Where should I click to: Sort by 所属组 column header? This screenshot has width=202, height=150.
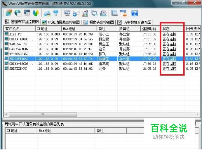point(129,29)
